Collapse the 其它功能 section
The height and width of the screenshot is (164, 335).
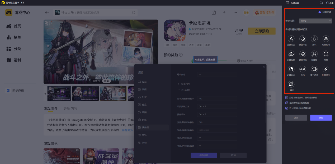click(x=184, y=90)
